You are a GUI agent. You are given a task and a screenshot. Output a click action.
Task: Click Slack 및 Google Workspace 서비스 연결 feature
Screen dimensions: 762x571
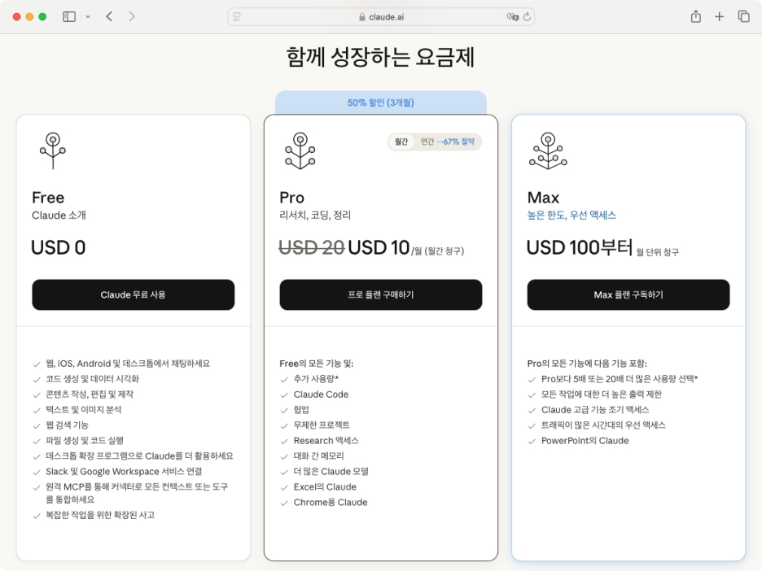tap(124, 472)
